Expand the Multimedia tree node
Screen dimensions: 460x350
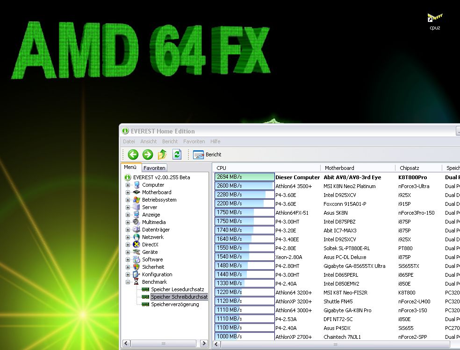[x=128, y=222]
